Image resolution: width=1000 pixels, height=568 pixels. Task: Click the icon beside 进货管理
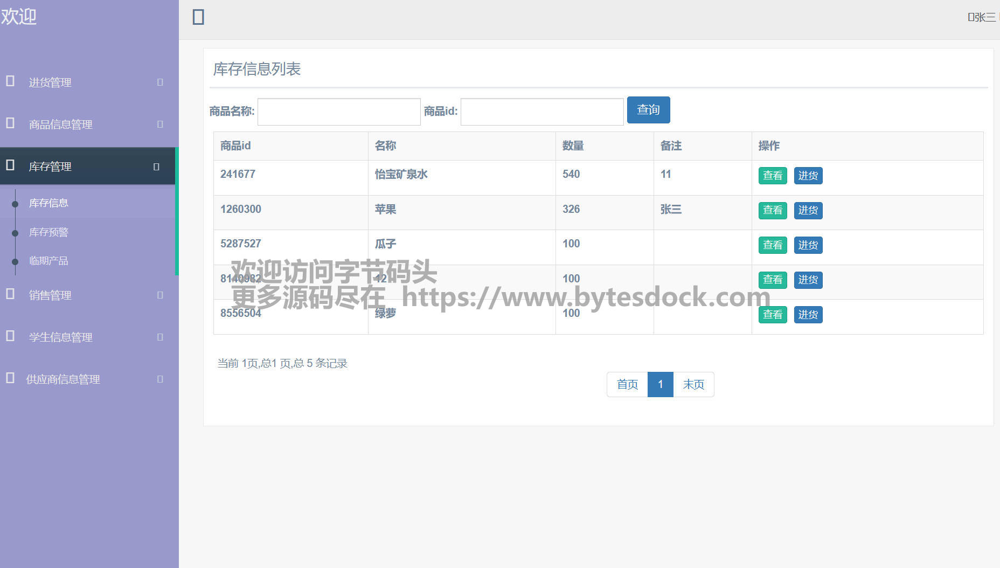click(x=10, y=81)
